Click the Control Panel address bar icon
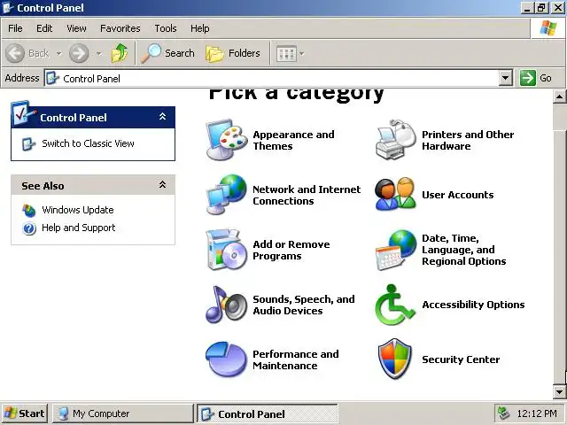Screen dimensions: 567x425 pos(53,78)
